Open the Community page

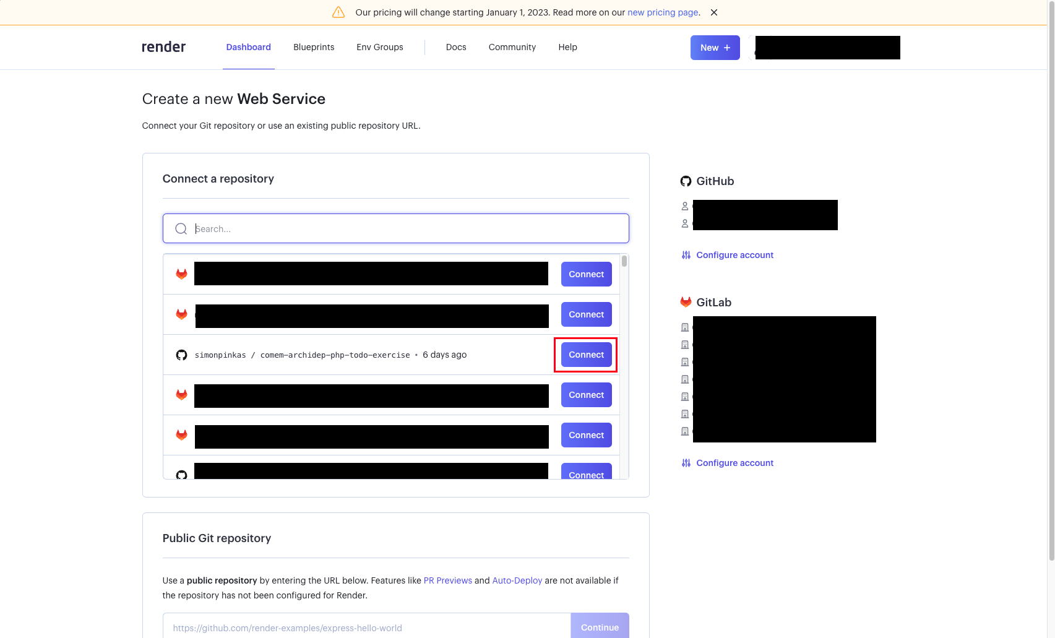coord(512,47)
